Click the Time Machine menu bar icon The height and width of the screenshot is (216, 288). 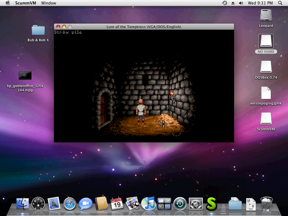click(224, 3)
